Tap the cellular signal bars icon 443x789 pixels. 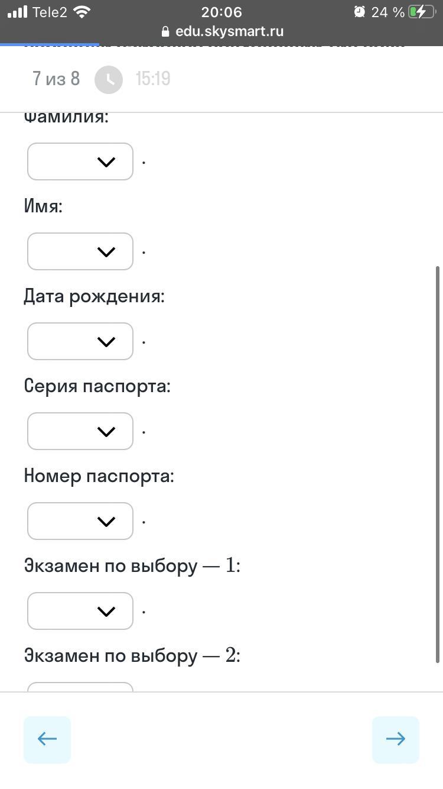tap(18, 12)
